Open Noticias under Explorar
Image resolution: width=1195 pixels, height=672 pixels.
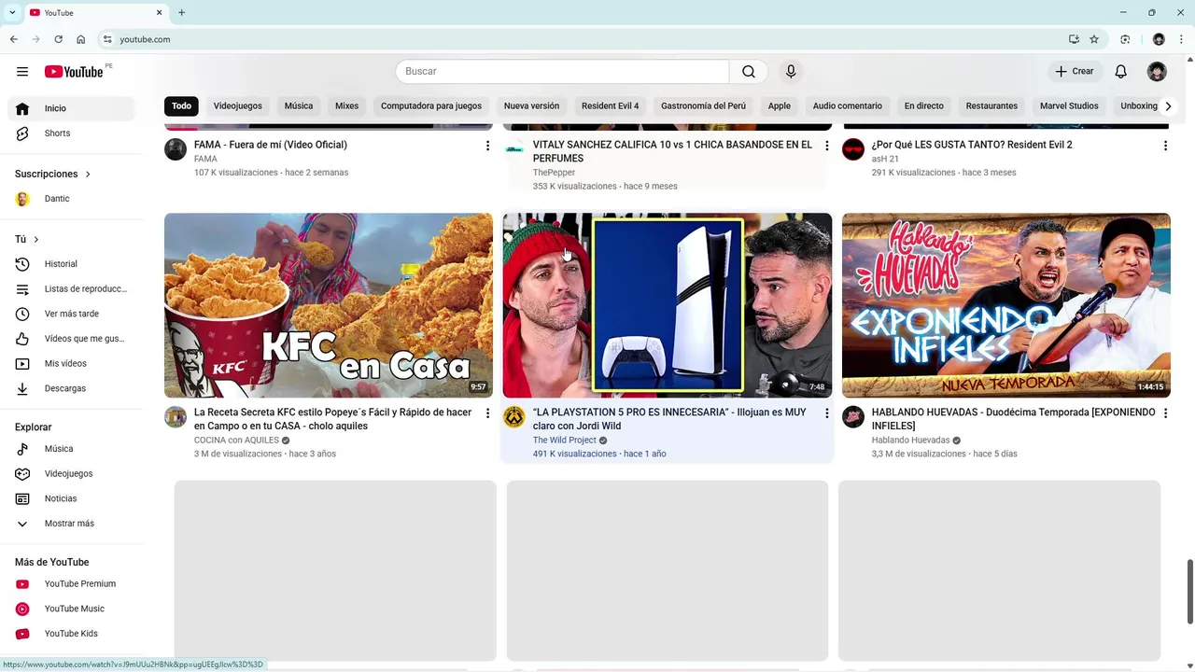pyautogui.click(x=71, y=498)
